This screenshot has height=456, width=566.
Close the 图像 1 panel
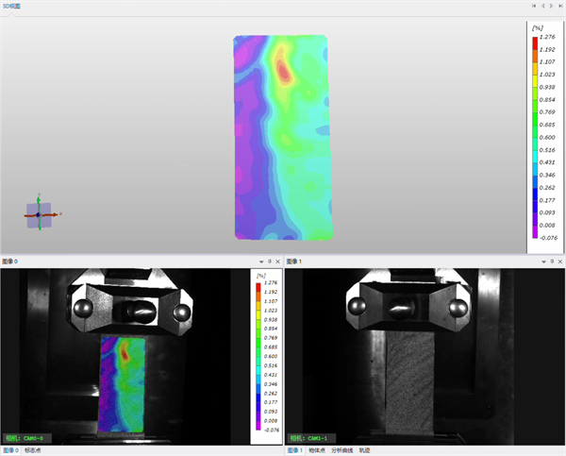560,262
